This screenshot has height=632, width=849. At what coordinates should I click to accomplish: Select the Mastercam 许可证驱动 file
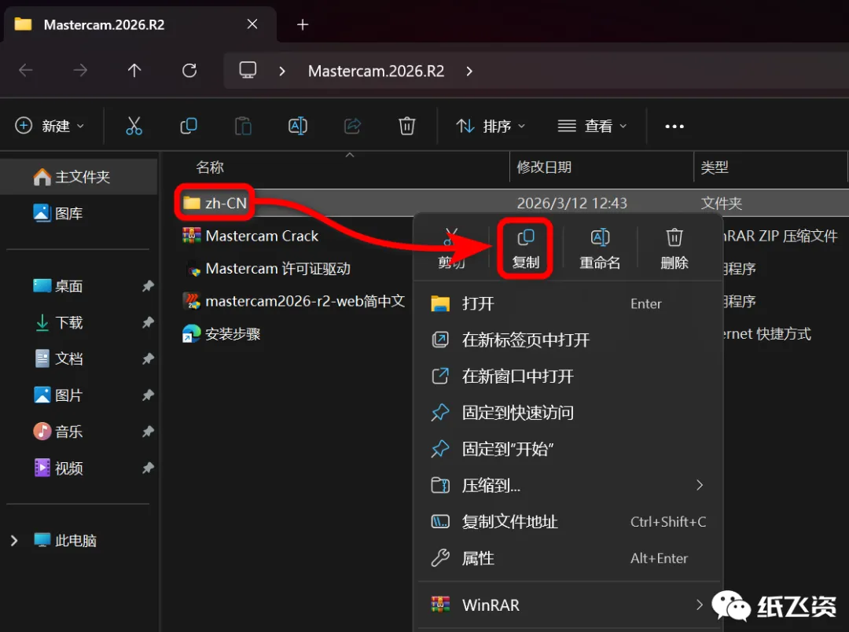266,269
